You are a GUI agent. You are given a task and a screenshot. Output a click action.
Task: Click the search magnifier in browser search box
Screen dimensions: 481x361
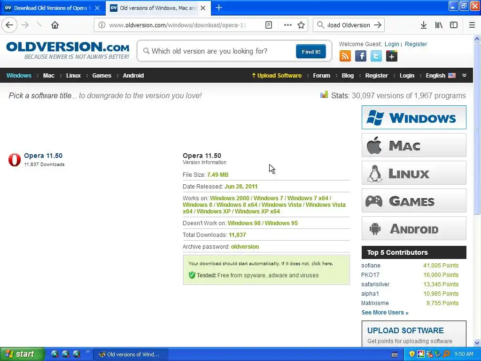(x=320, y=25)
